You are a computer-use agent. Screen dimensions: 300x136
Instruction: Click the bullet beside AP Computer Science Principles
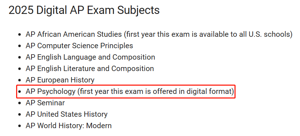point(19,46)
